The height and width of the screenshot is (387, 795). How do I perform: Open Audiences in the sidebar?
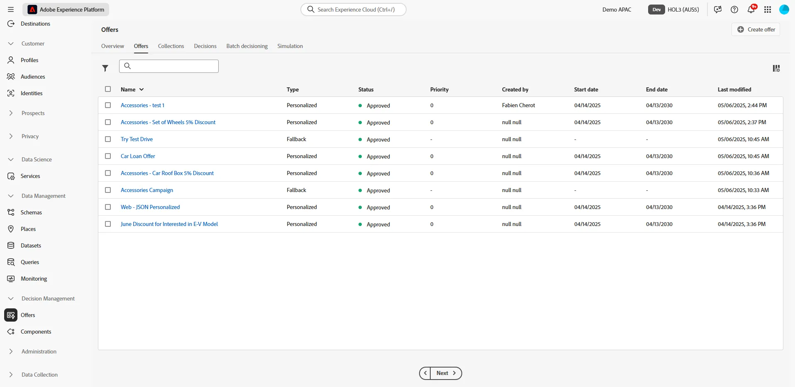[33, 77]
